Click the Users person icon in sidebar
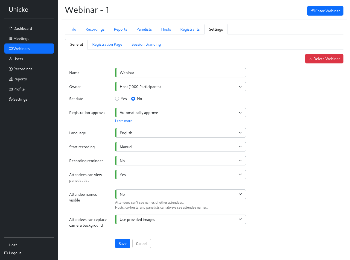Image resolution: width=350 pixels, height=260 pixels. point(11,59)
